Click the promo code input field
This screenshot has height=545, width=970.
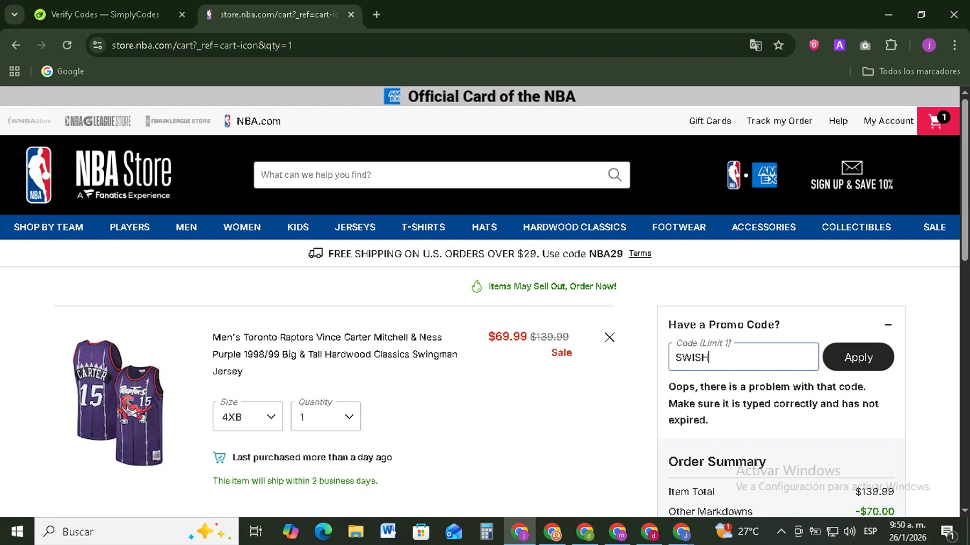click(x=744, y=357)
